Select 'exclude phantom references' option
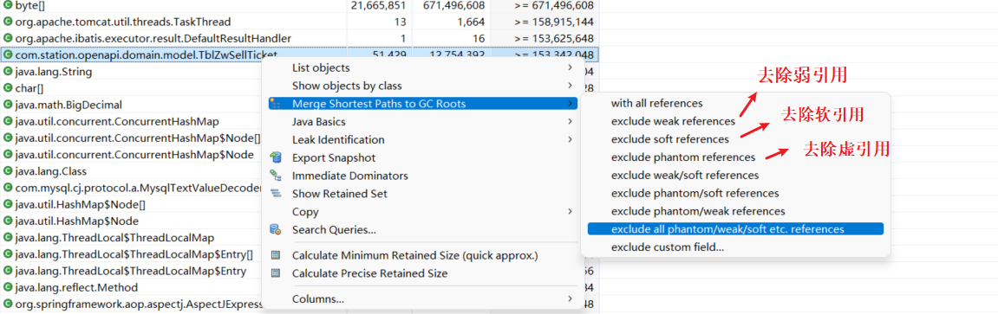Viewport: 998px width, 314px height. pos(683,157)
